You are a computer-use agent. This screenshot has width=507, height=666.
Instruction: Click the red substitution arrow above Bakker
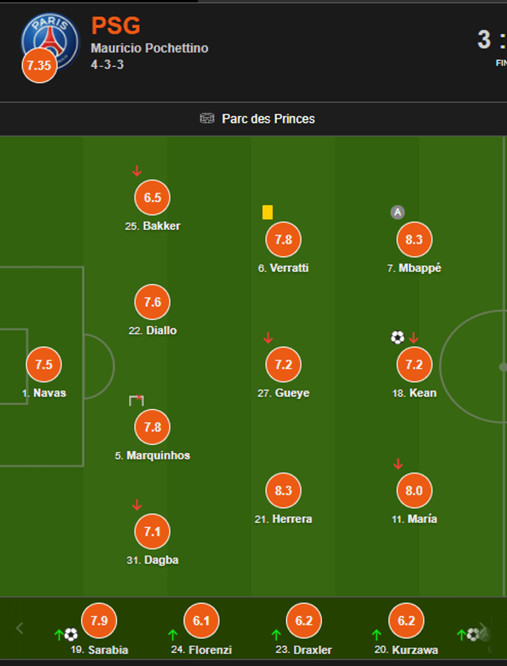coord(137,171)
